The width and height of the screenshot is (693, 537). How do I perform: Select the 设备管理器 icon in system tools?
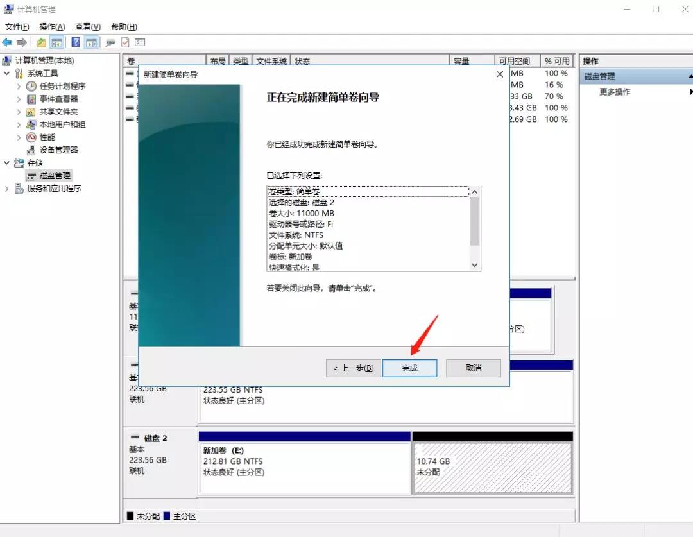pos(31,149)
